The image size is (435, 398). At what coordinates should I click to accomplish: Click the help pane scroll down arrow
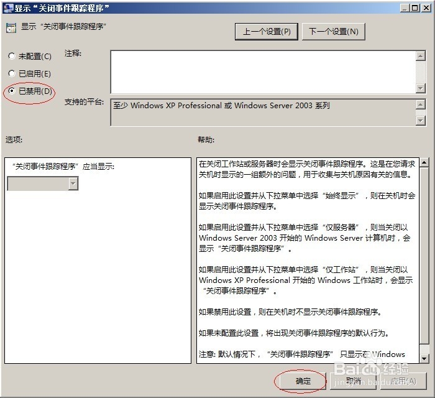424,358
